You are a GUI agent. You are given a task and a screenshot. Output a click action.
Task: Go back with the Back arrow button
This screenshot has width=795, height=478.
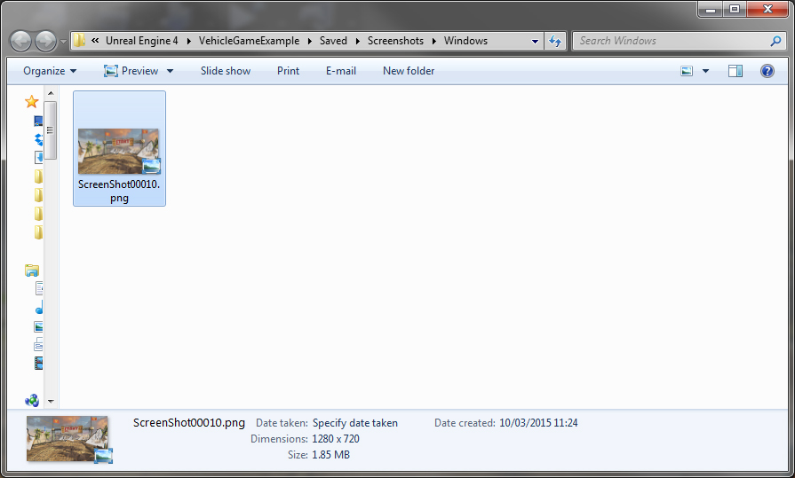pos(20,41)
